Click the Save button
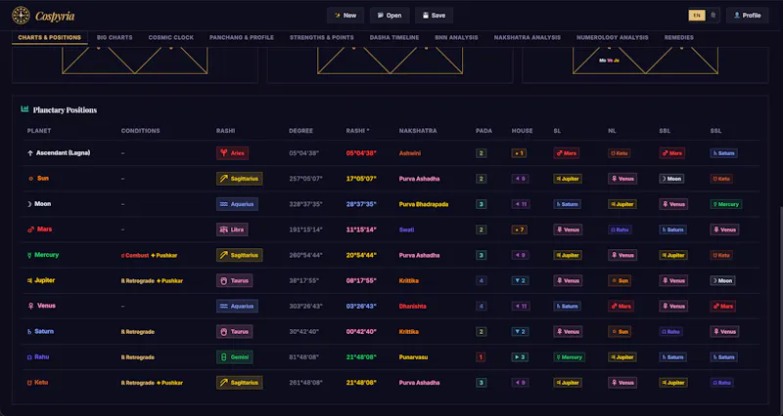The image size is (783, 416). click(434, 16)
